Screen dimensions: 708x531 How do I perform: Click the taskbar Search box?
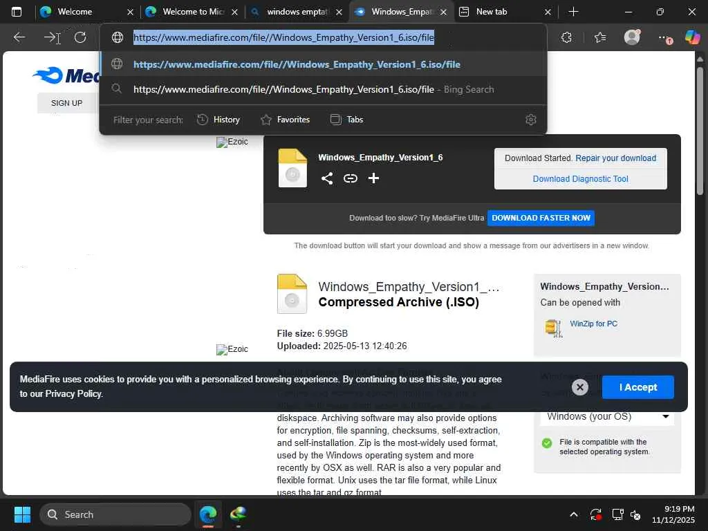tap(115, 514)
